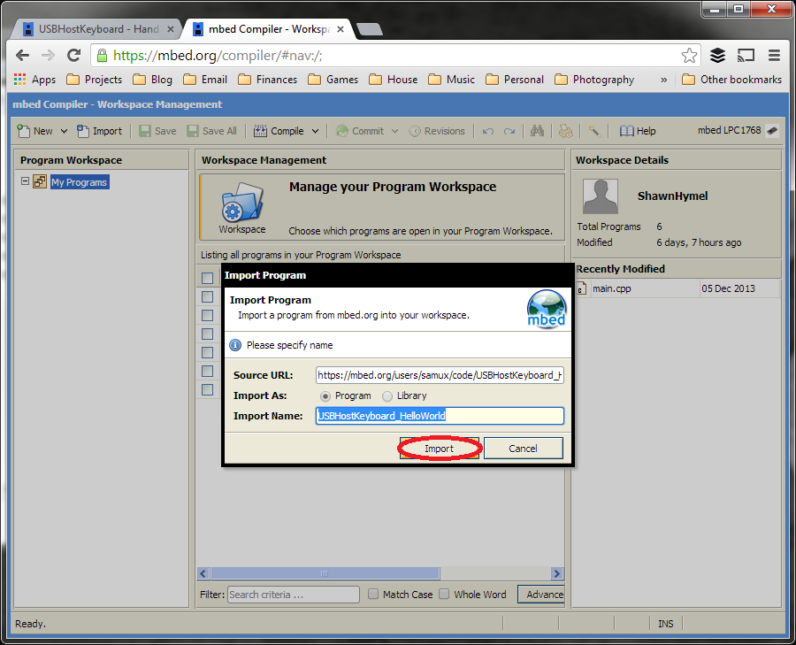The height and width of the screenshot is (645, 796).
Task: Click the info icon beside Please specify name
Action: 235,345
